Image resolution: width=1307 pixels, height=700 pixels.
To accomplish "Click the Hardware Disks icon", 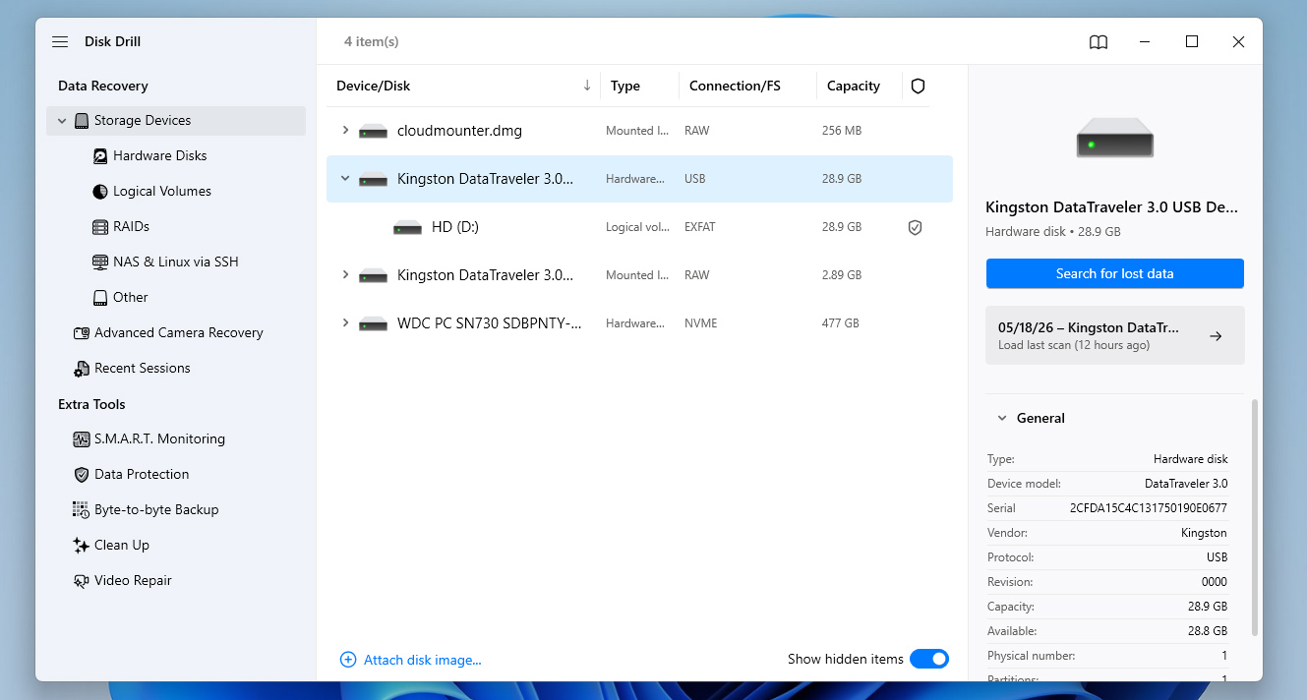I will pos(100,156).
